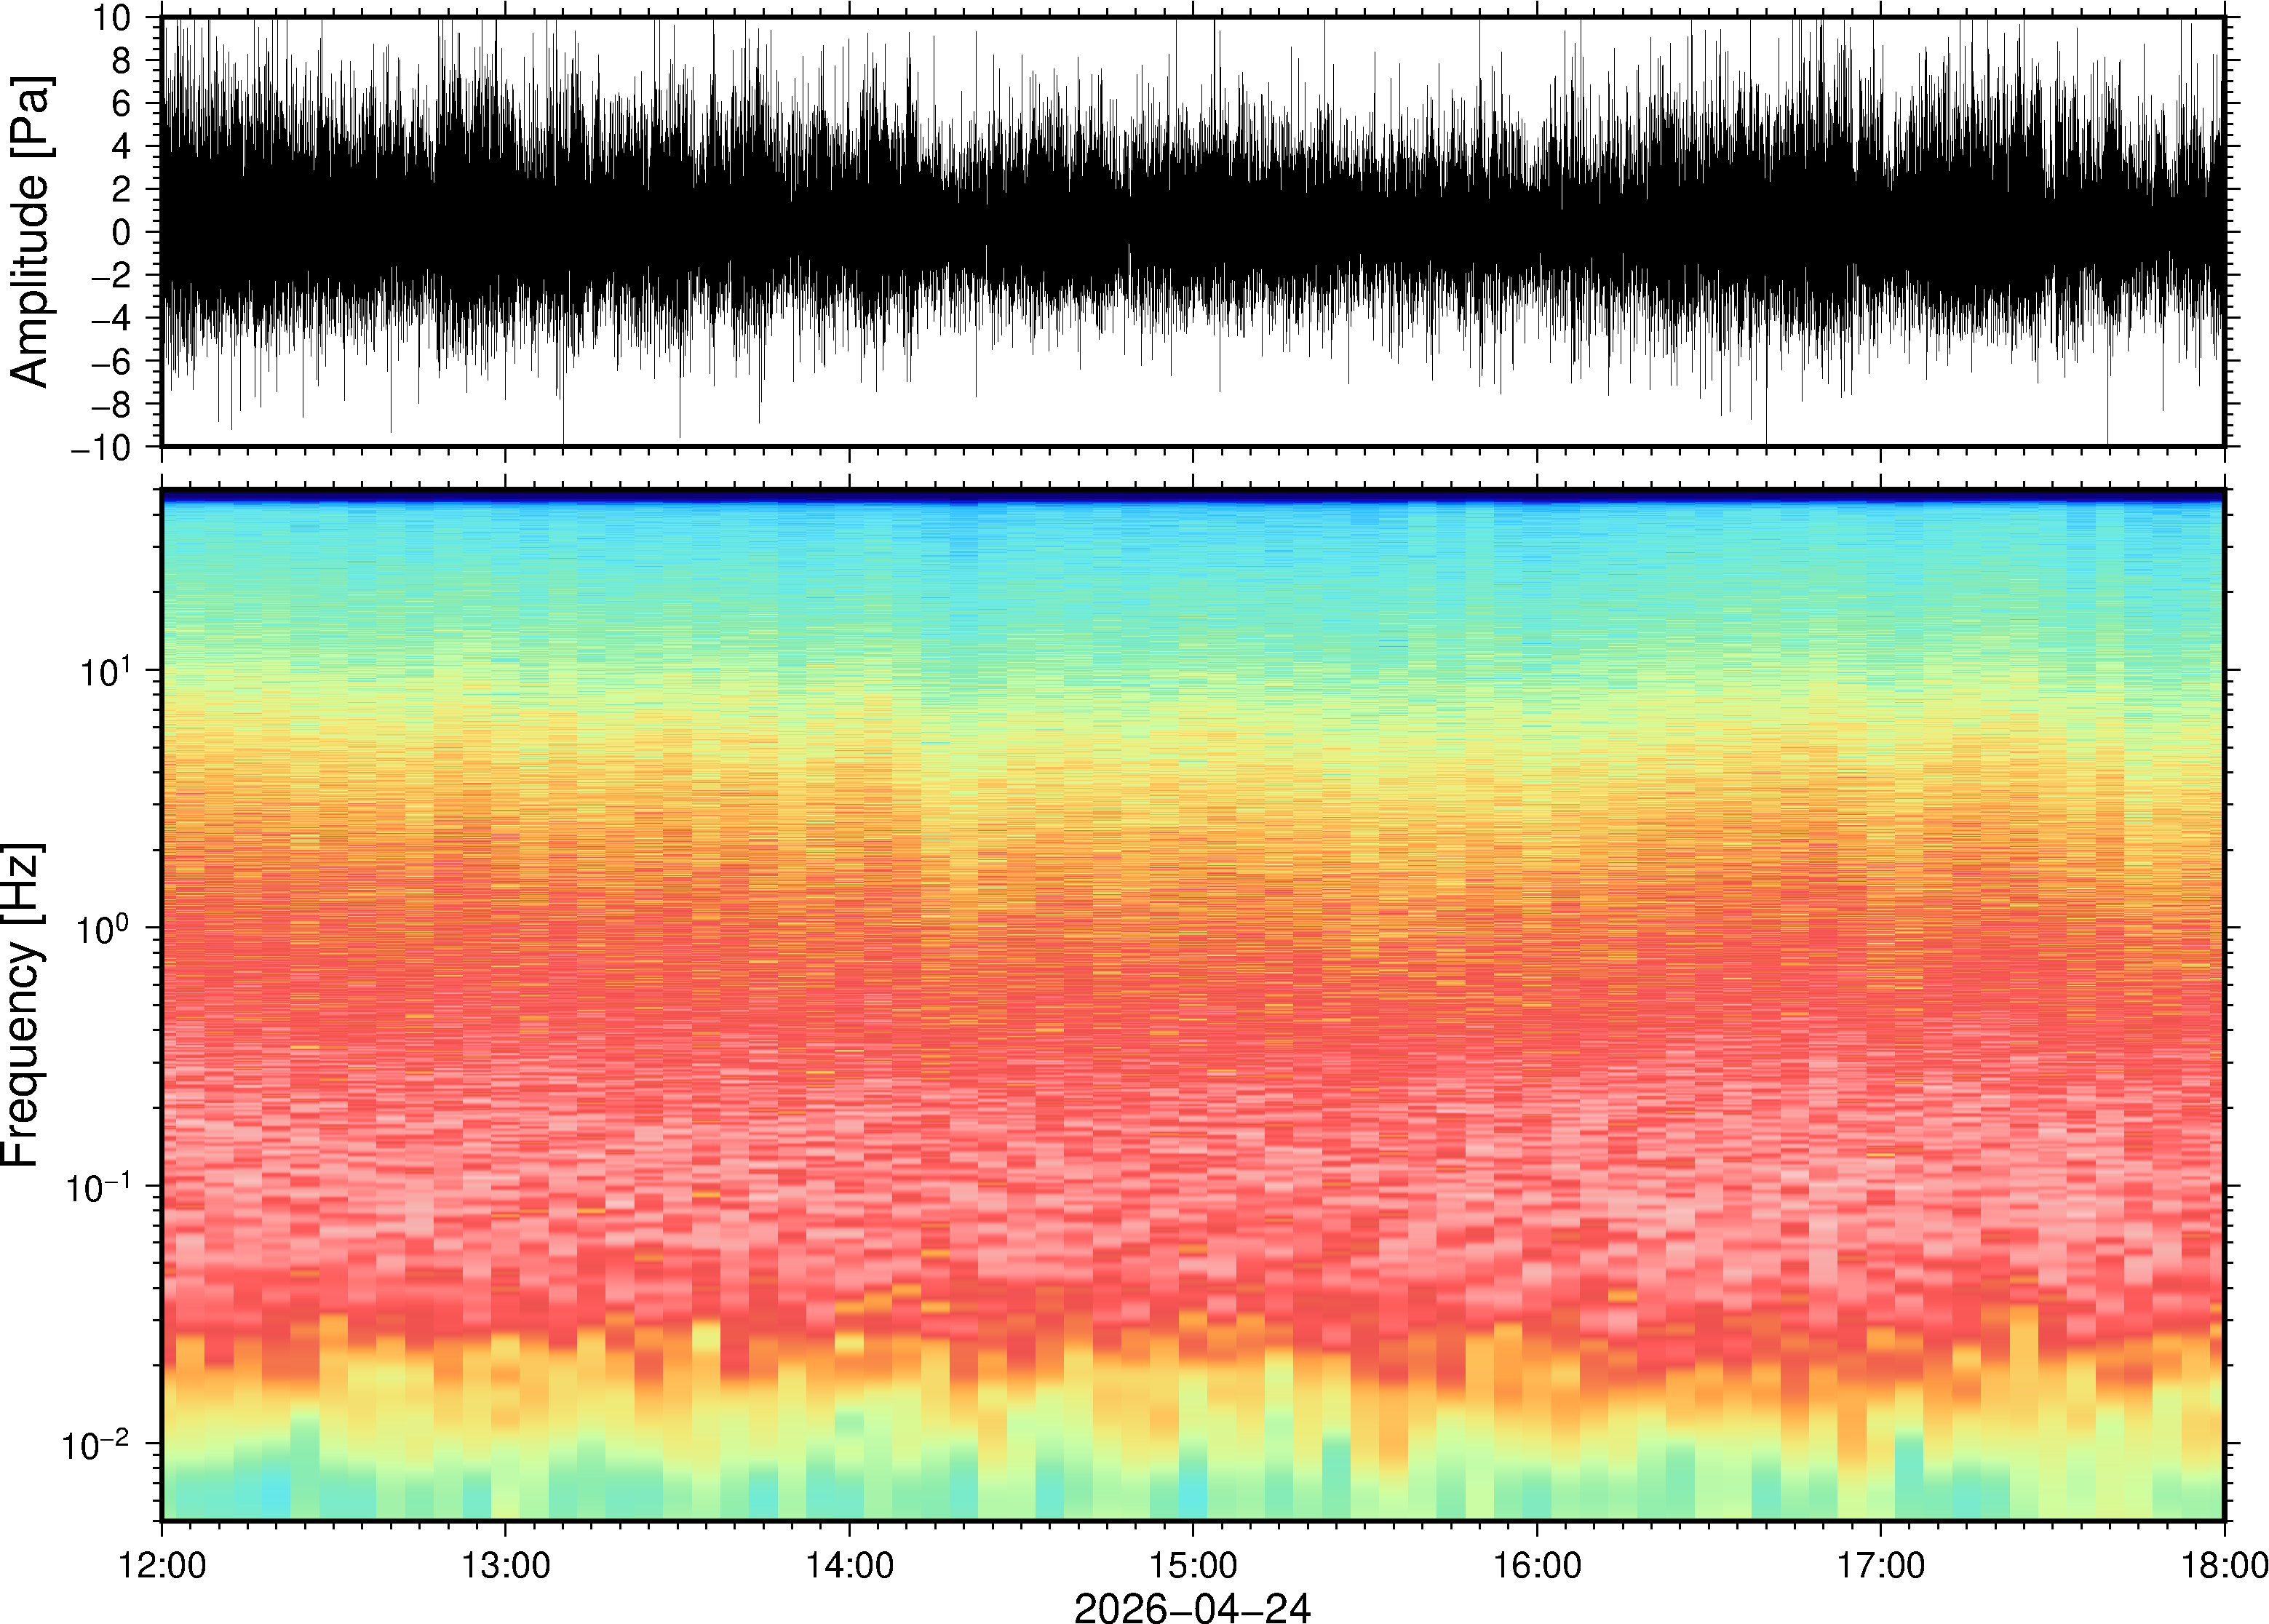The height and width of the screenshot is (1624, 2269).
Task: Click the 13:00 time axis label
Action: click(x=505, y=1565)
